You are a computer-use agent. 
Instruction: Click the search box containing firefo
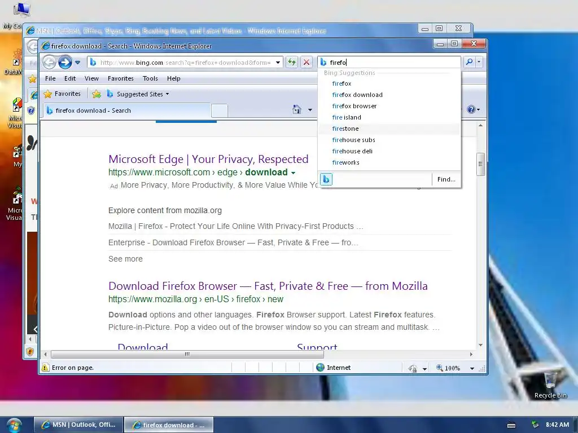pyautogui.click(x=389, y=62)
